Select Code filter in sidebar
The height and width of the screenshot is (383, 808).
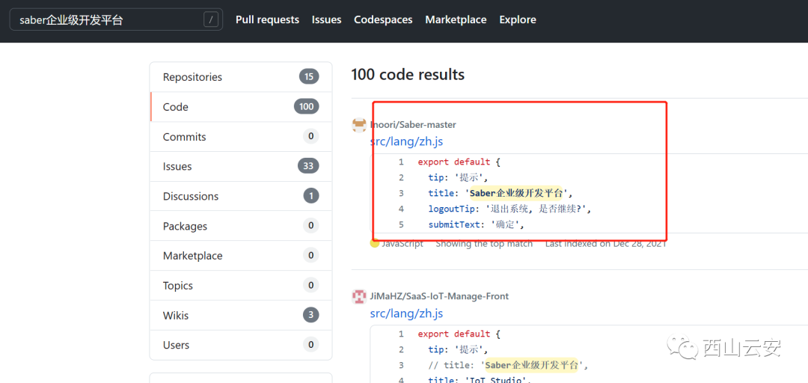[241, 107]
